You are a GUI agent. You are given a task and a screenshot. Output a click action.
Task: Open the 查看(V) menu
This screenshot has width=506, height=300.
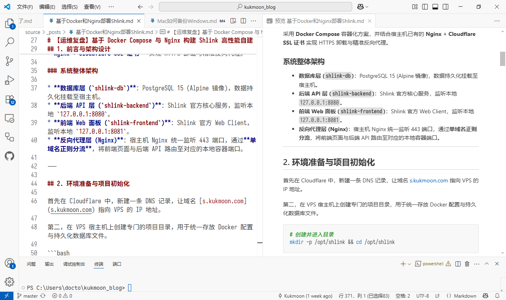pyautogui.click(x=92, y=7)
